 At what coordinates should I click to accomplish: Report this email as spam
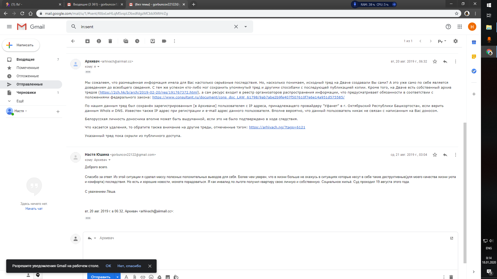tap(99, 41)
